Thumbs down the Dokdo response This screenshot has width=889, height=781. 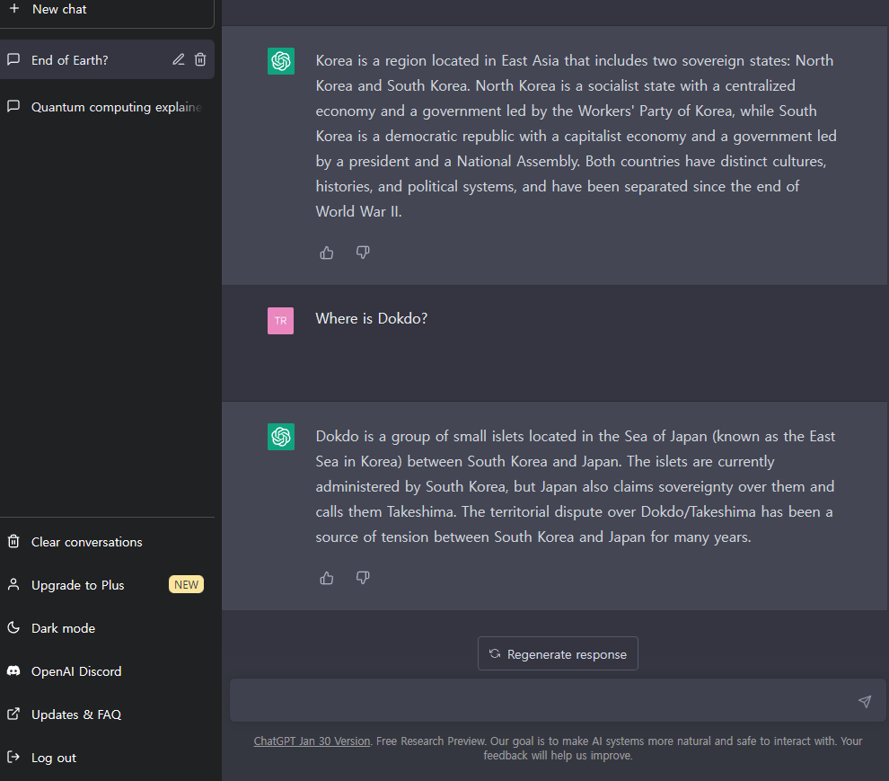click(363, 577)
